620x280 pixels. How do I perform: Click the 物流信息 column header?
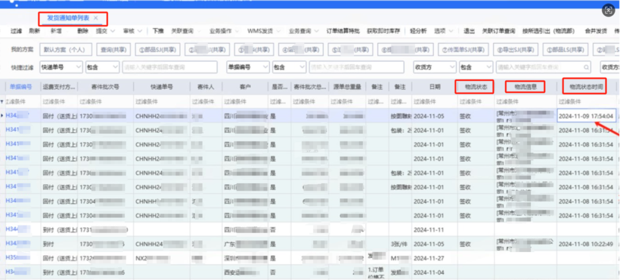click(525, 87)
